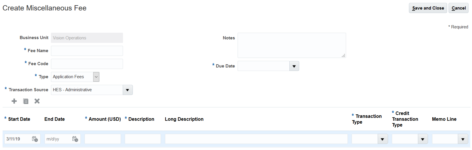This screenshot has width=472, height=150.
Task: Click into the Fee Name field
Action: tap(87, 51)
